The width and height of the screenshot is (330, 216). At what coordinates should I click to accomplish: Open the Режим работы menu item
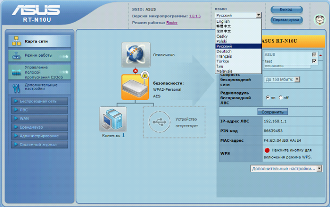(x=39, y=56)
